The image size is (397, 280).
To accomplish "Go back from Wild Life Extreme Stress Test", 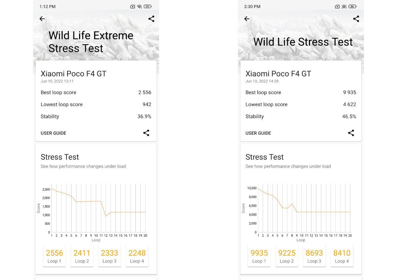I will click(x=42, y=19).
